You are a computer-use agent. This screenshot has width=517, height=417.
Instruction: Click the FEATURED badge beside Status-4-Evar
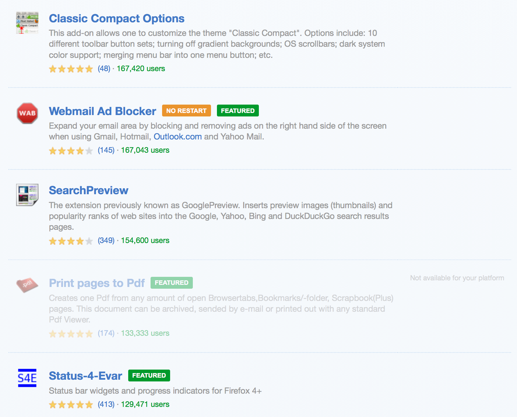pos(149,376)
